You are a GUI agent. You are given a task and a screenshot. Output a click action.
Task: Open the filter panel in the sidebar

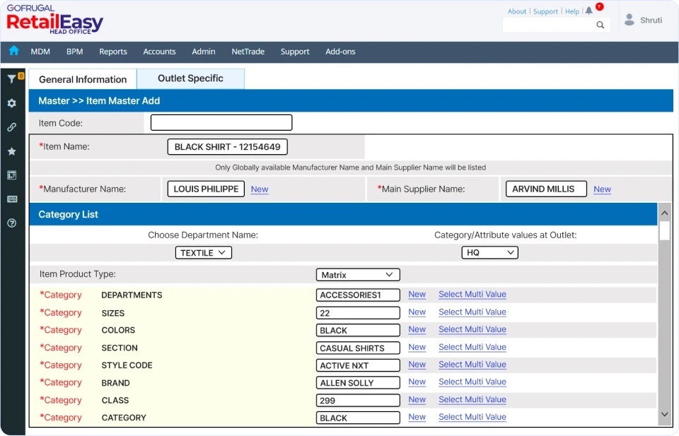[13, 78]
